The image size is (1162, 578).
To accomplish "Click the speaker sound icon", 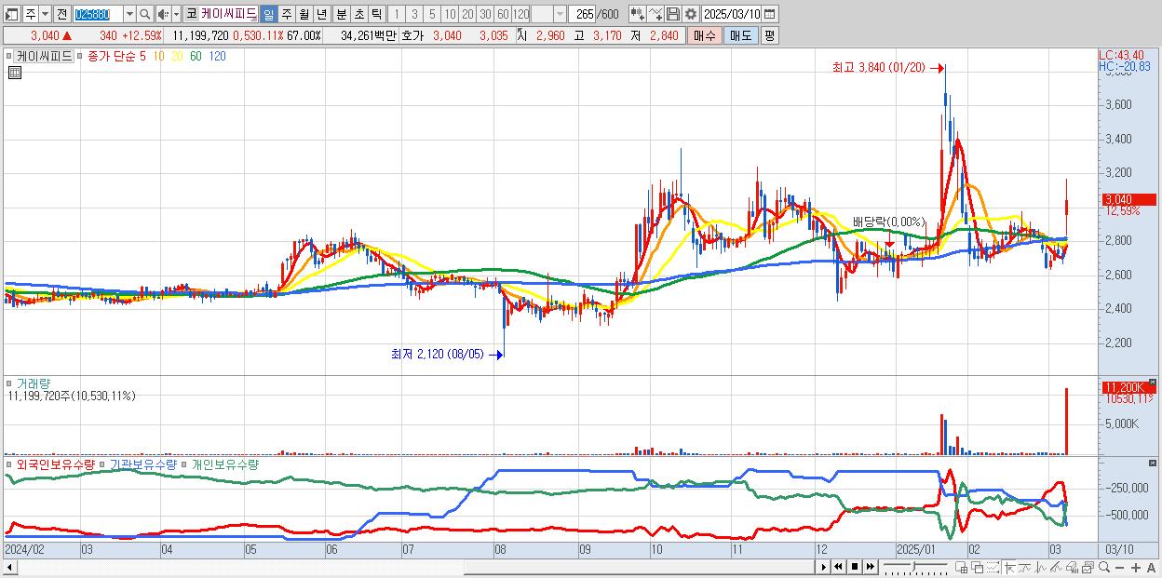I will click(162, 14).
